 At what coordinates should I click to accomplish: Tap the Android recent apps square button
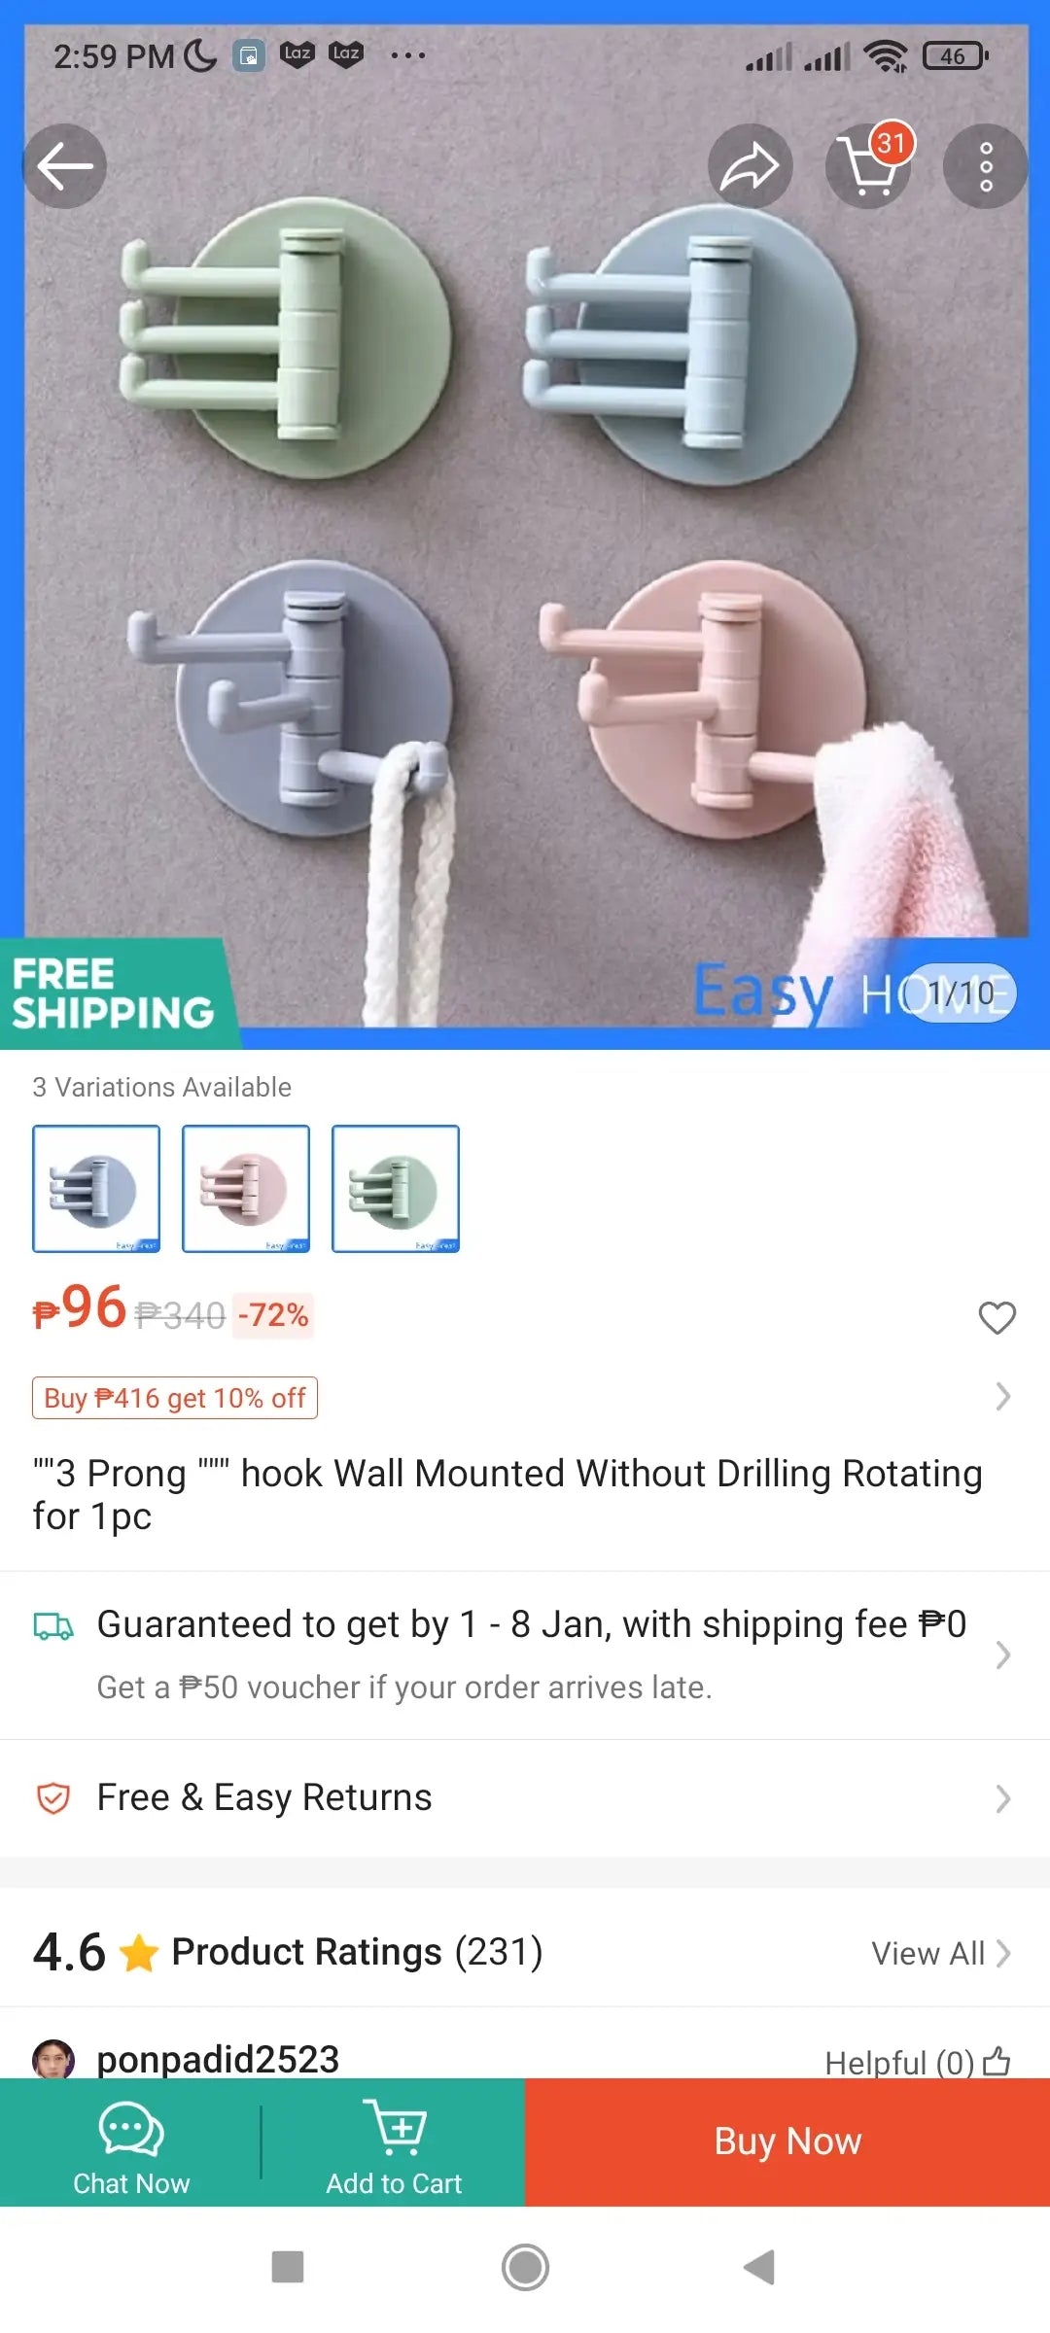(x=288, y=2267)
